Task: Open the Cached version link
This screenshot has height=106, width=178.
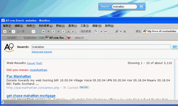Action: (x=73, y=88)
